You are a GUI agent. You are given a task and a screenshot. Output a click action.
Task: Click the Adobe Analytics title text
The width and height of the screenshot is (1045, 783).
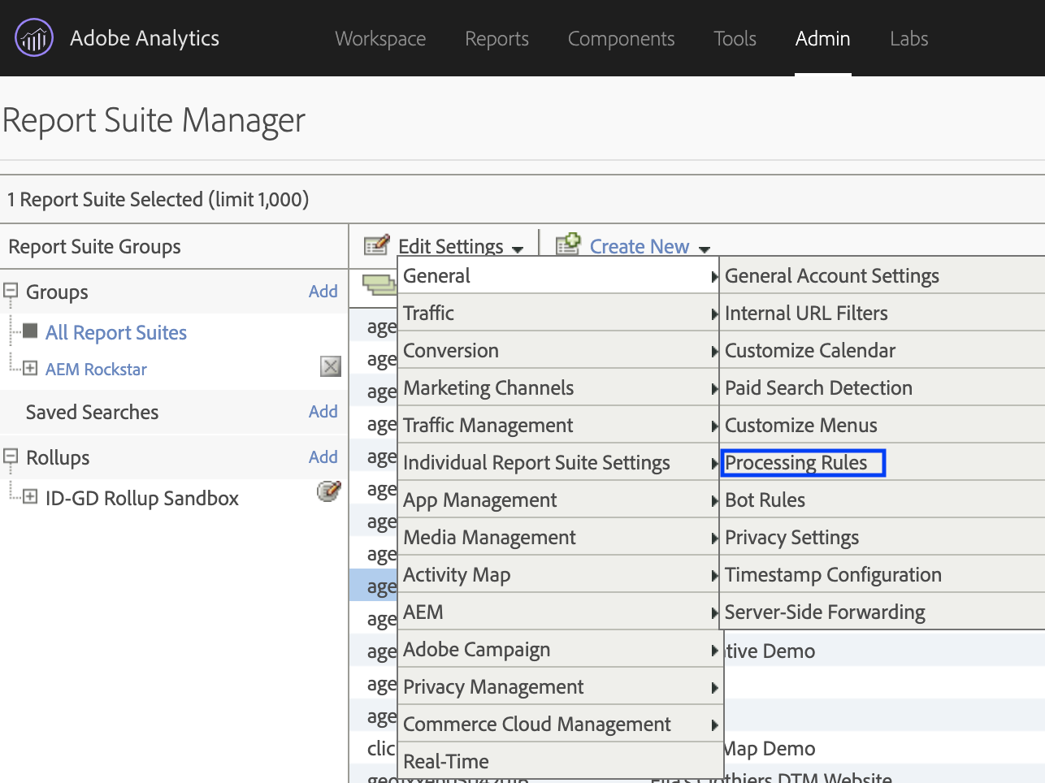[145, 38]
